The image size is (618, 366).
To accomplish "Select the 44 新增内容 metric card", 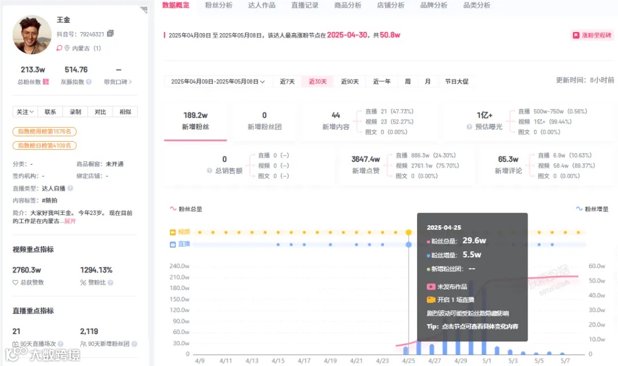I will pos(370,121).
